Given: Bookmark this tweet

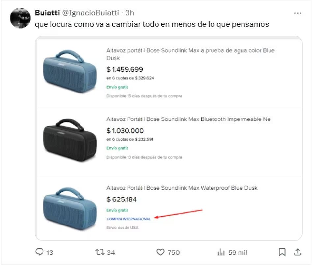Looking at the screenshot, I should click(x=282, y=252).
